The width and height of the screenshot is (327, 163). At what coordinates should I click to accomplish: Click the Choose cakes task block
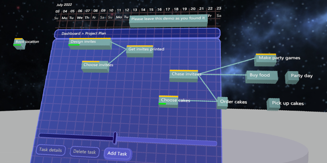[169, 102]
